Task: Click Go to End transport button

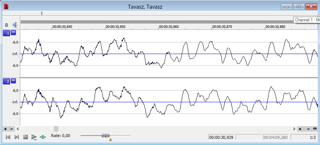Action: coord(17,137)
